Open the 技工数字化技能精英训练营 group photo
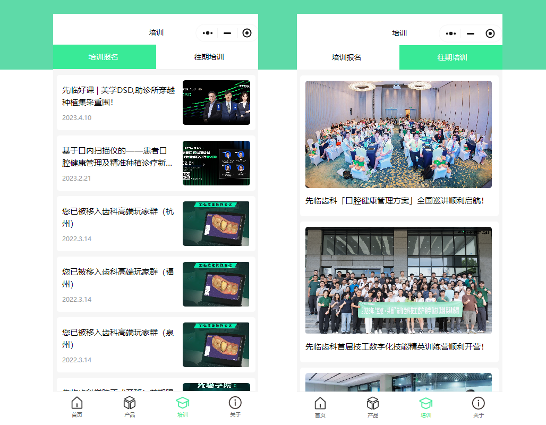This screenshot has width=546, height=425. click(398, 280)
